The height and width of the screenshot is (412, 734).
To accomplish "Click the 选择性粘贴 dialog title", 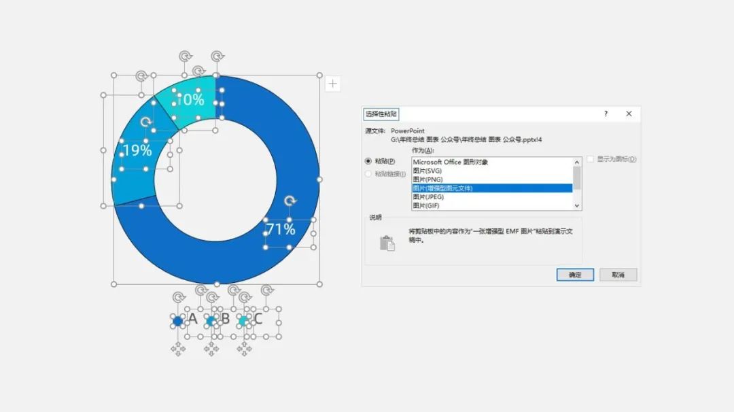I will tap(381, 114).
